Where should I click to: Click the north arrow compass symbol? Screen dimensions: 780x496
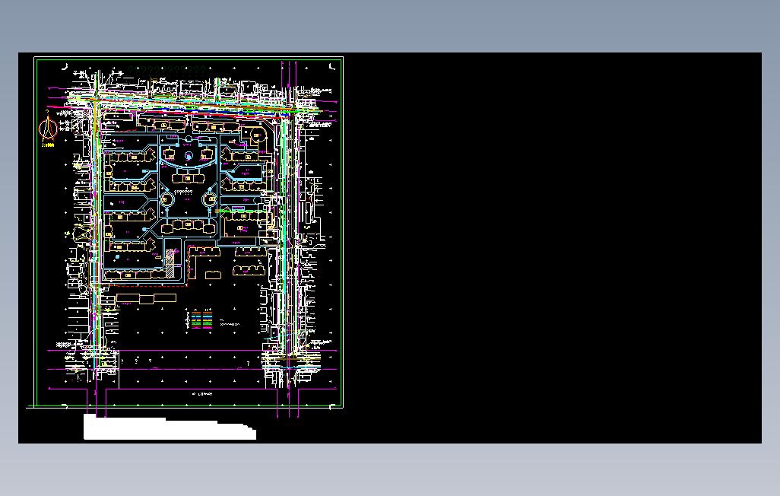48,128
